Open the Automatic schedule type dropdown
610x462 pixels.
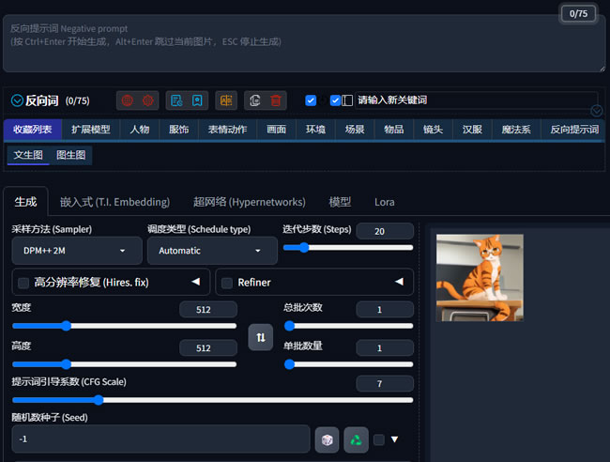(212, 251)
